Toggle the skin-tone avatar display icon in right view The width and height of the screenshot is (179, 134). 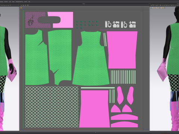(161, 8)
